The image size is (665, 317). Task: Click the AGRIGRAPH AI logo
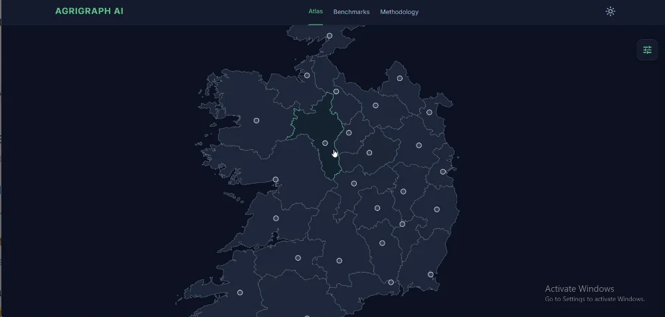click(90, 11)
